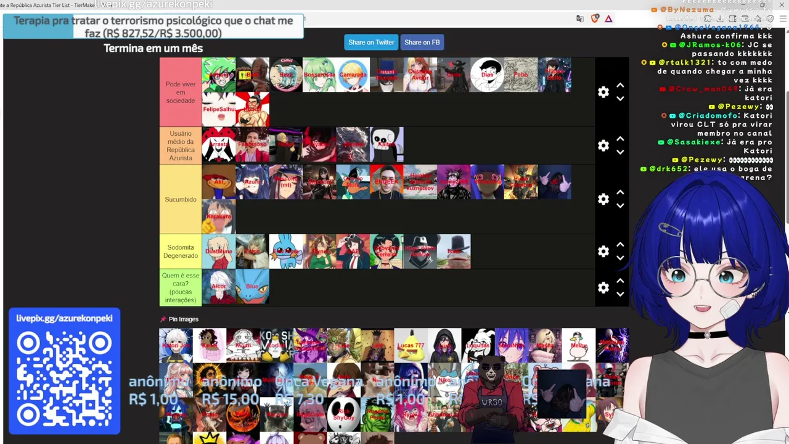Image resolution: width=789 pixels, height=444 pixels.
Task: Click the 'Pode viver em sociedade' tier label
Action: click(x=181, y=92)
